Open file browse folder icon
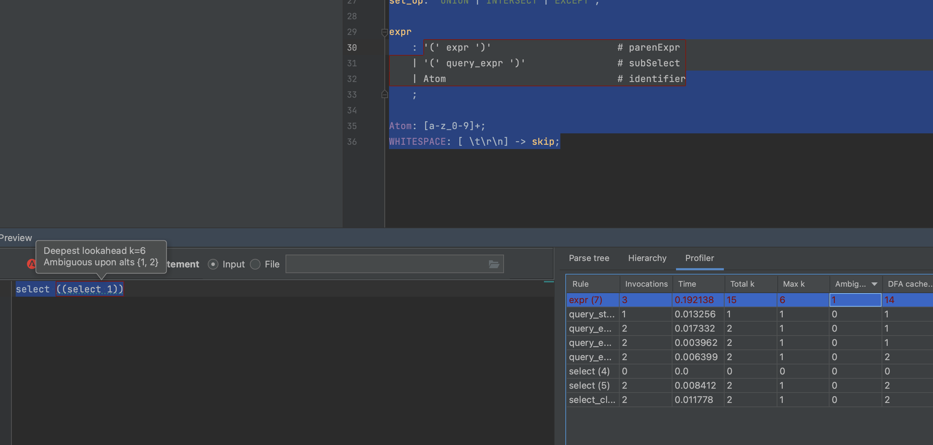Viewport: 933px width, 445px height. [x=494, y=265]
